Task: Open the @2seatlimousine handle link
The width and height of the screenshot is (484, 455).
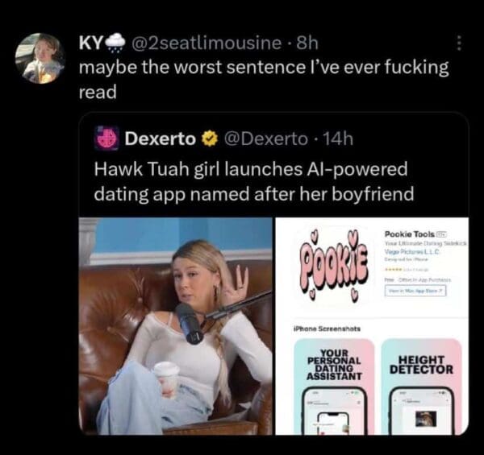Action: click(207, 43)
